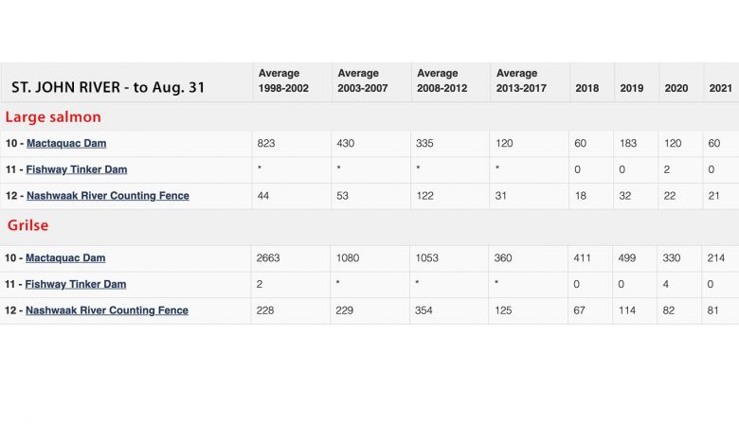Open Mactaquac Dam link under Large salmon
Screen dimensions: 739x424
[66, 144]
